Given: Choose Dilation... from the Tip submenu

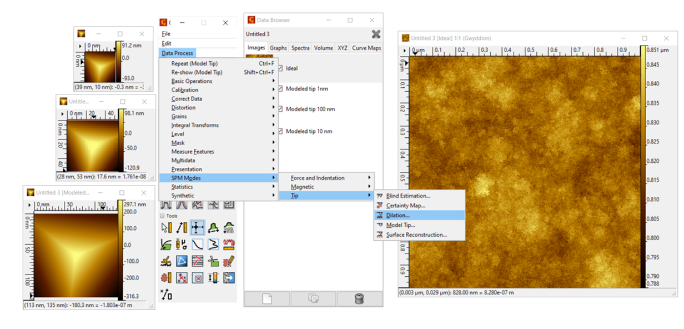Looking at the screenshot, I should click(398, 215).
